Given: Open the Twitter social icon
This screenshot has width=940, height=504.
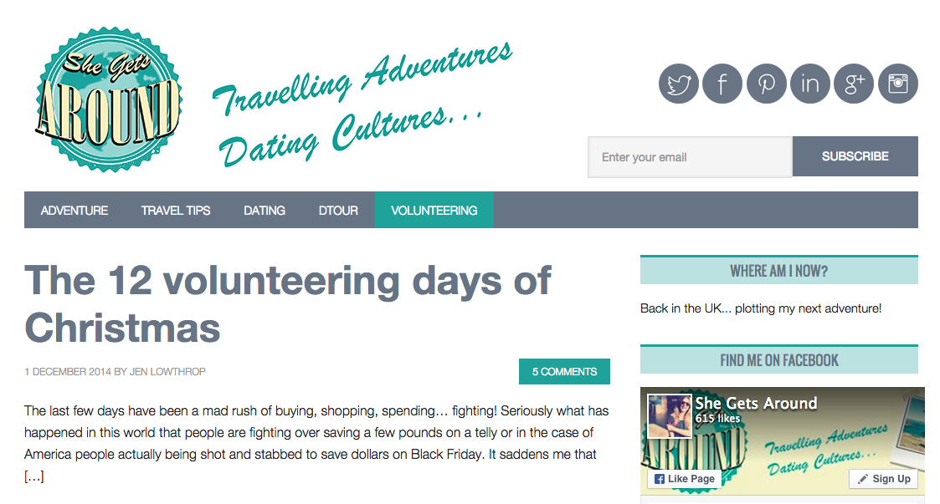Looking at the screenshot, I should pos(679,84).
